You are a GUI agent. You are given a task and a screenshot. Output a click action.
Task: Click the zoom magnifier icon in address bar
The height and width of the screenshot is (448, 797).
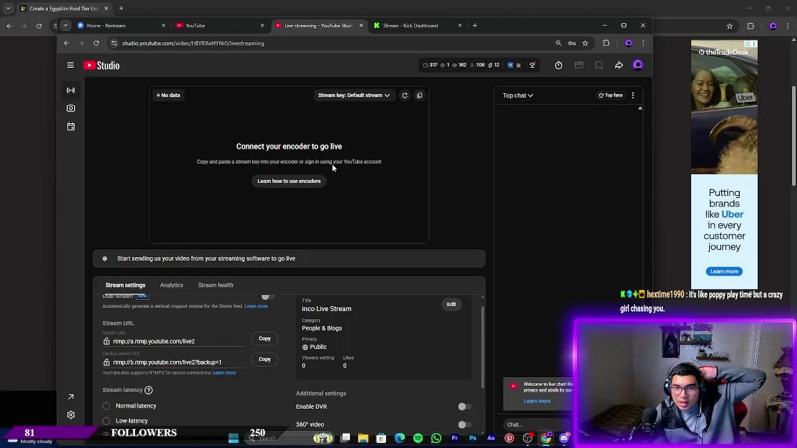(559, 44)
